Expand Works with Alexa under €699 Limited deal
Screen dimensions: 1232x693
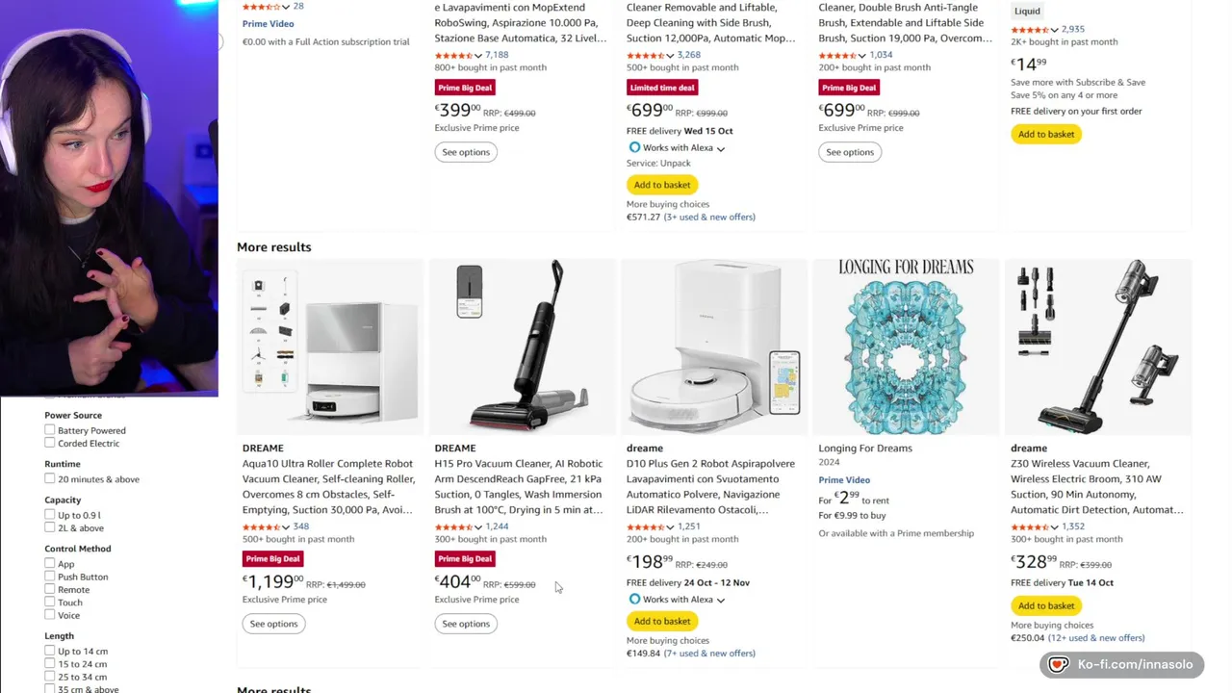[721, 148]
